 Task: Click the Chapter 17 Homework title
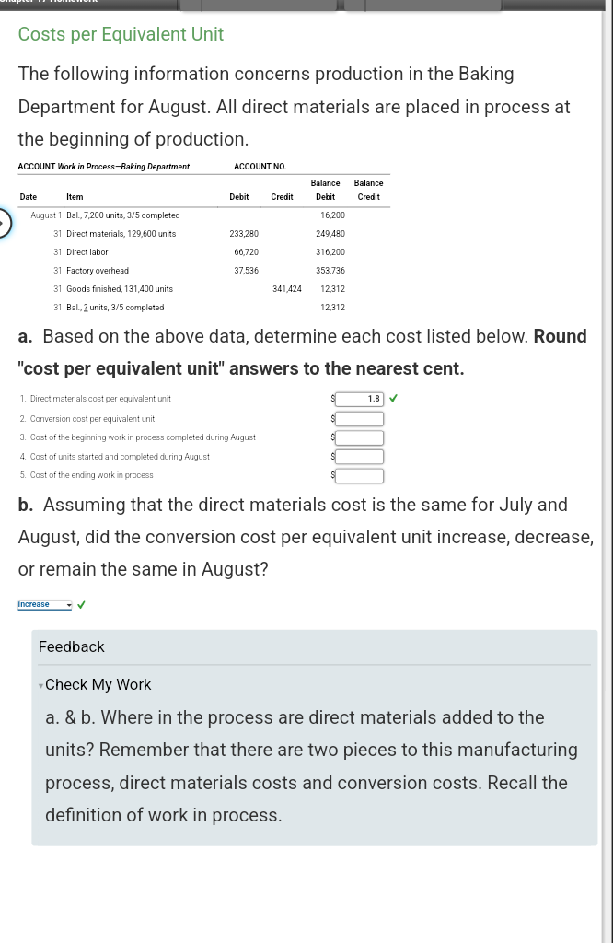pyautogui.click(x=51, y=1)
